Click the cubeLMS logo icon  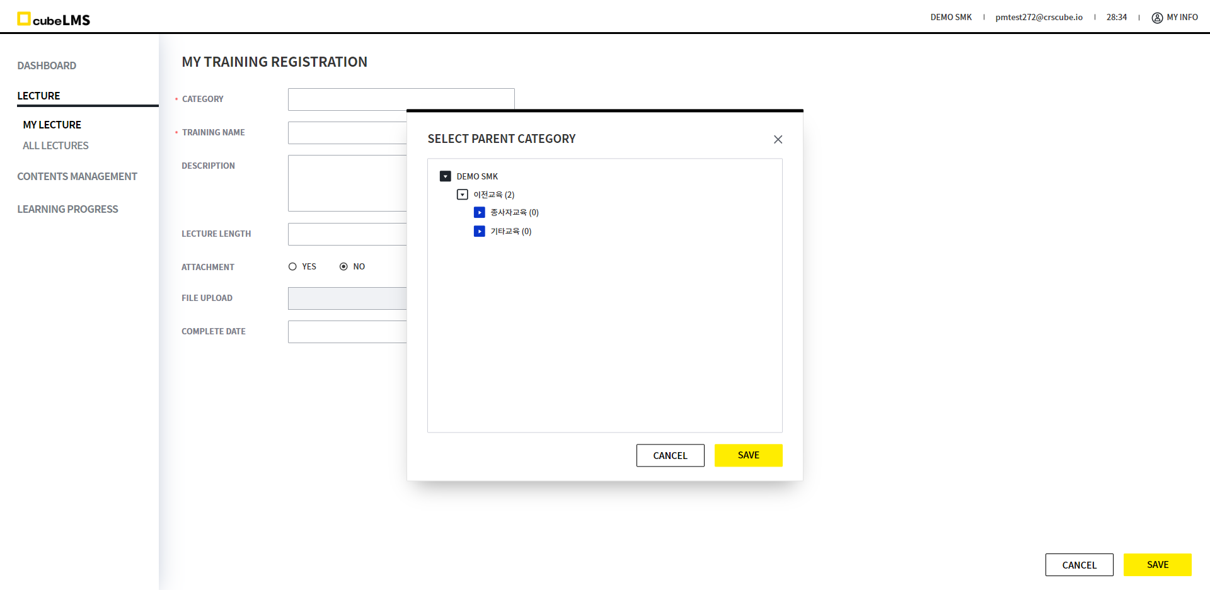tap(24, 19)
